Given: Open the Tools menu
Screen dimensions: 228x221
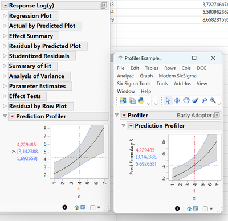Looking at the screenshot, I should [162, 84].
